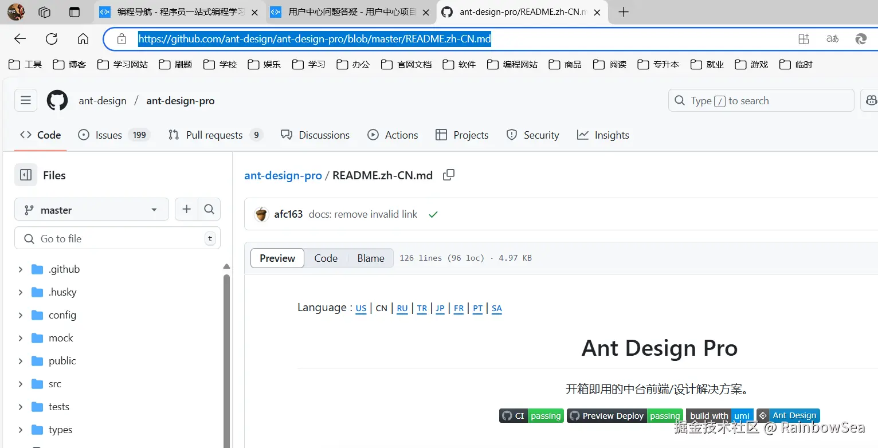This screenshot has height=448, width=878.
Task: Expand the types folder
Action: pyautogui.click(x=21, y=430)
